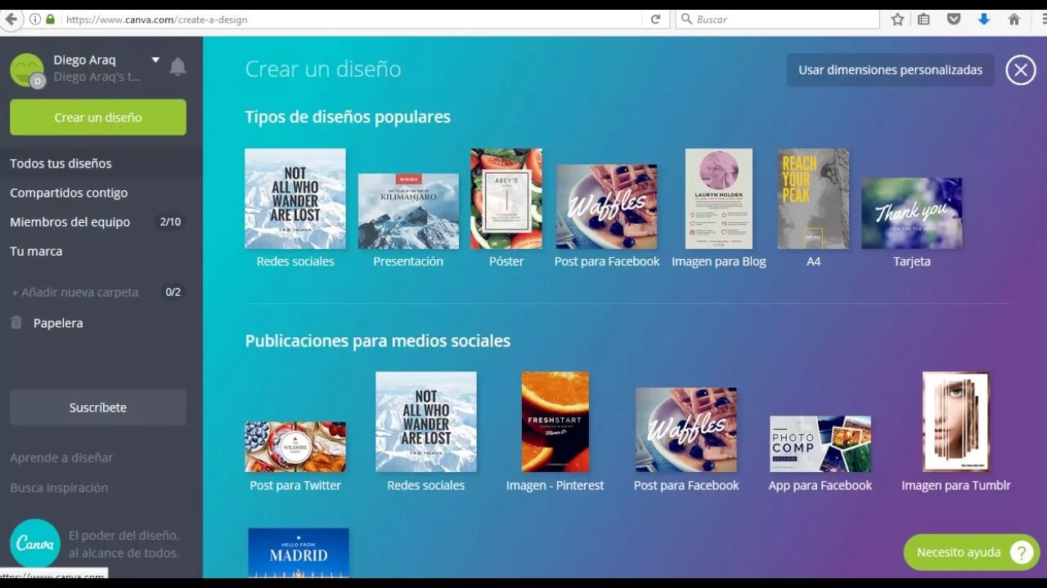This screenshot has height=588, width=1047.
Task: Click the Necesito ayuda help button
Action: [972, 552]
